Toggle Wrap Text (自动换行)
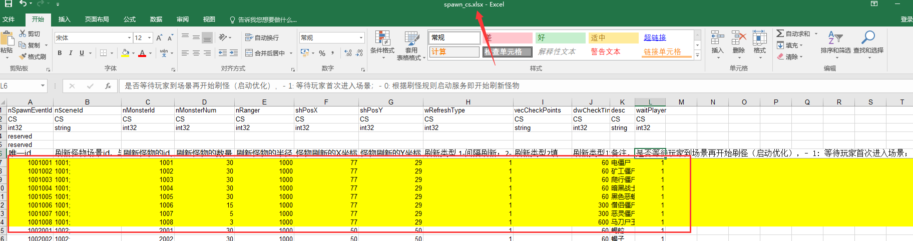 click(x=262, y=37)
